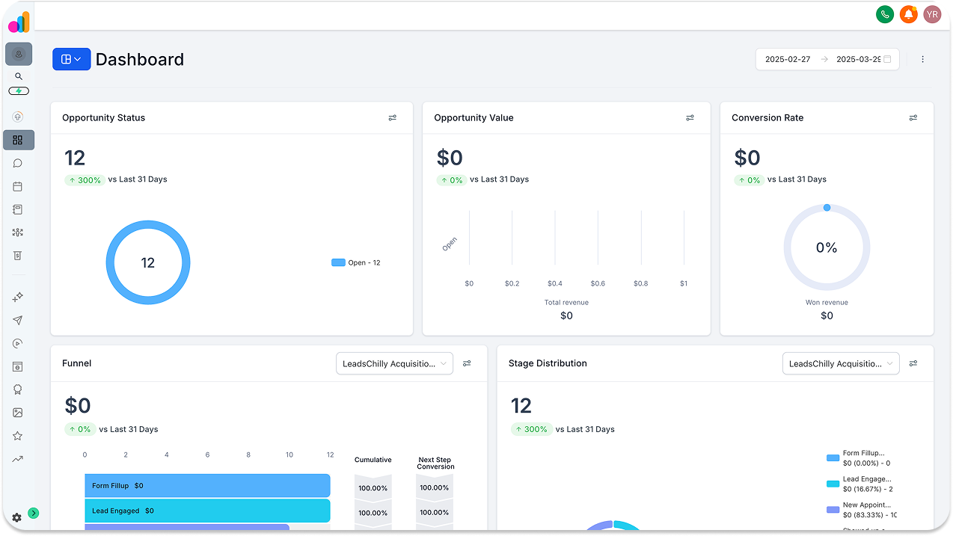Click Lead Engaged legend color swatch
This screenshot has height=536, width=953.
(833, 484)
